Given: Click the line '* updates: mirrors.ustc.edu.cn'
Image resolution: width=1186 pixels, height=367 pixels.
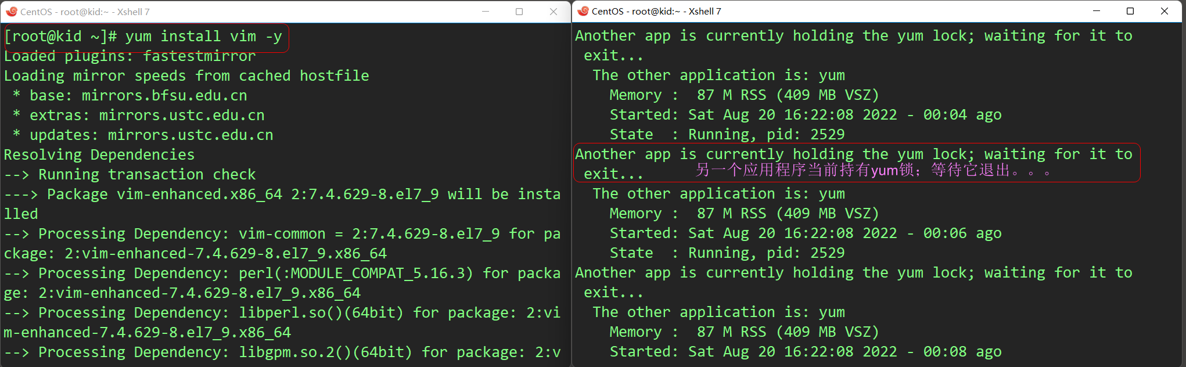Looking at the screenshot, I should [x=143, y=135].
